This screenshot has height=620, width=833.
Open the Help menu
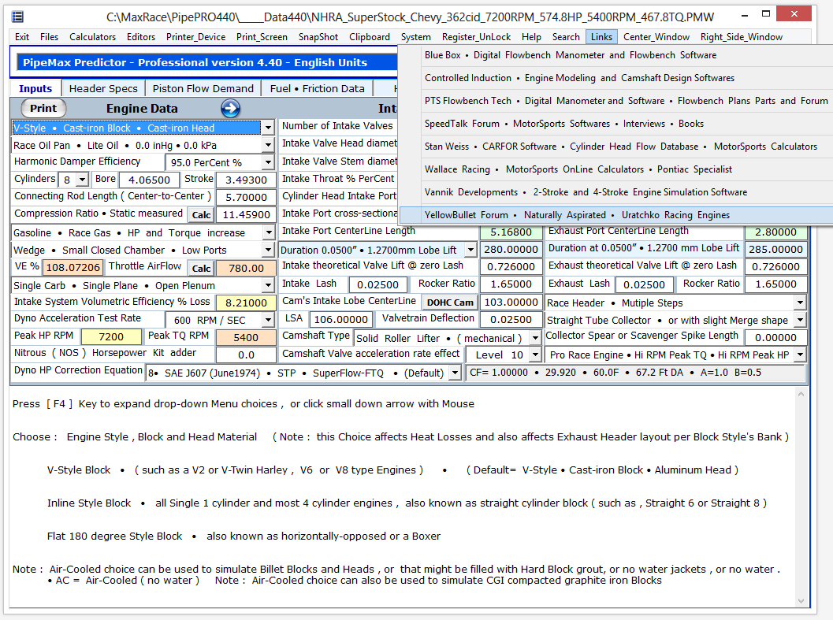[531, 37]
